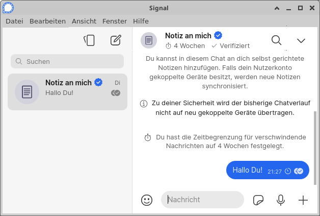
Task: Click the security chat history notice text
Action: click(x=231, y=108)
